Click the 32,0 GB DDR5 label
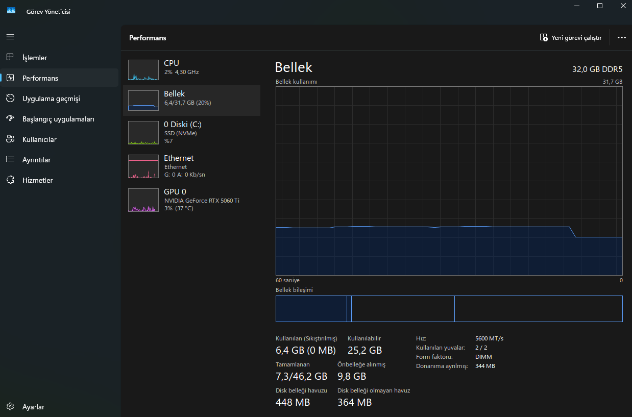This screenshot has height=417, width=632. [597, 69]
